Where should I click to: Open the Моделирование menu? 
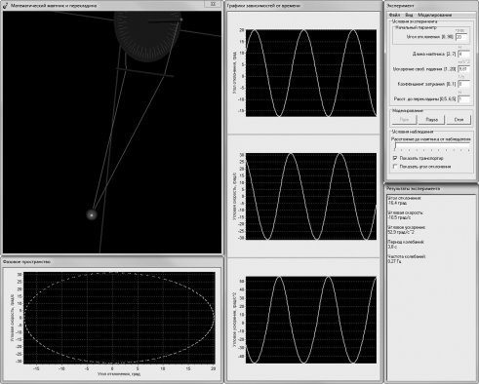click(x=435, y=15)
